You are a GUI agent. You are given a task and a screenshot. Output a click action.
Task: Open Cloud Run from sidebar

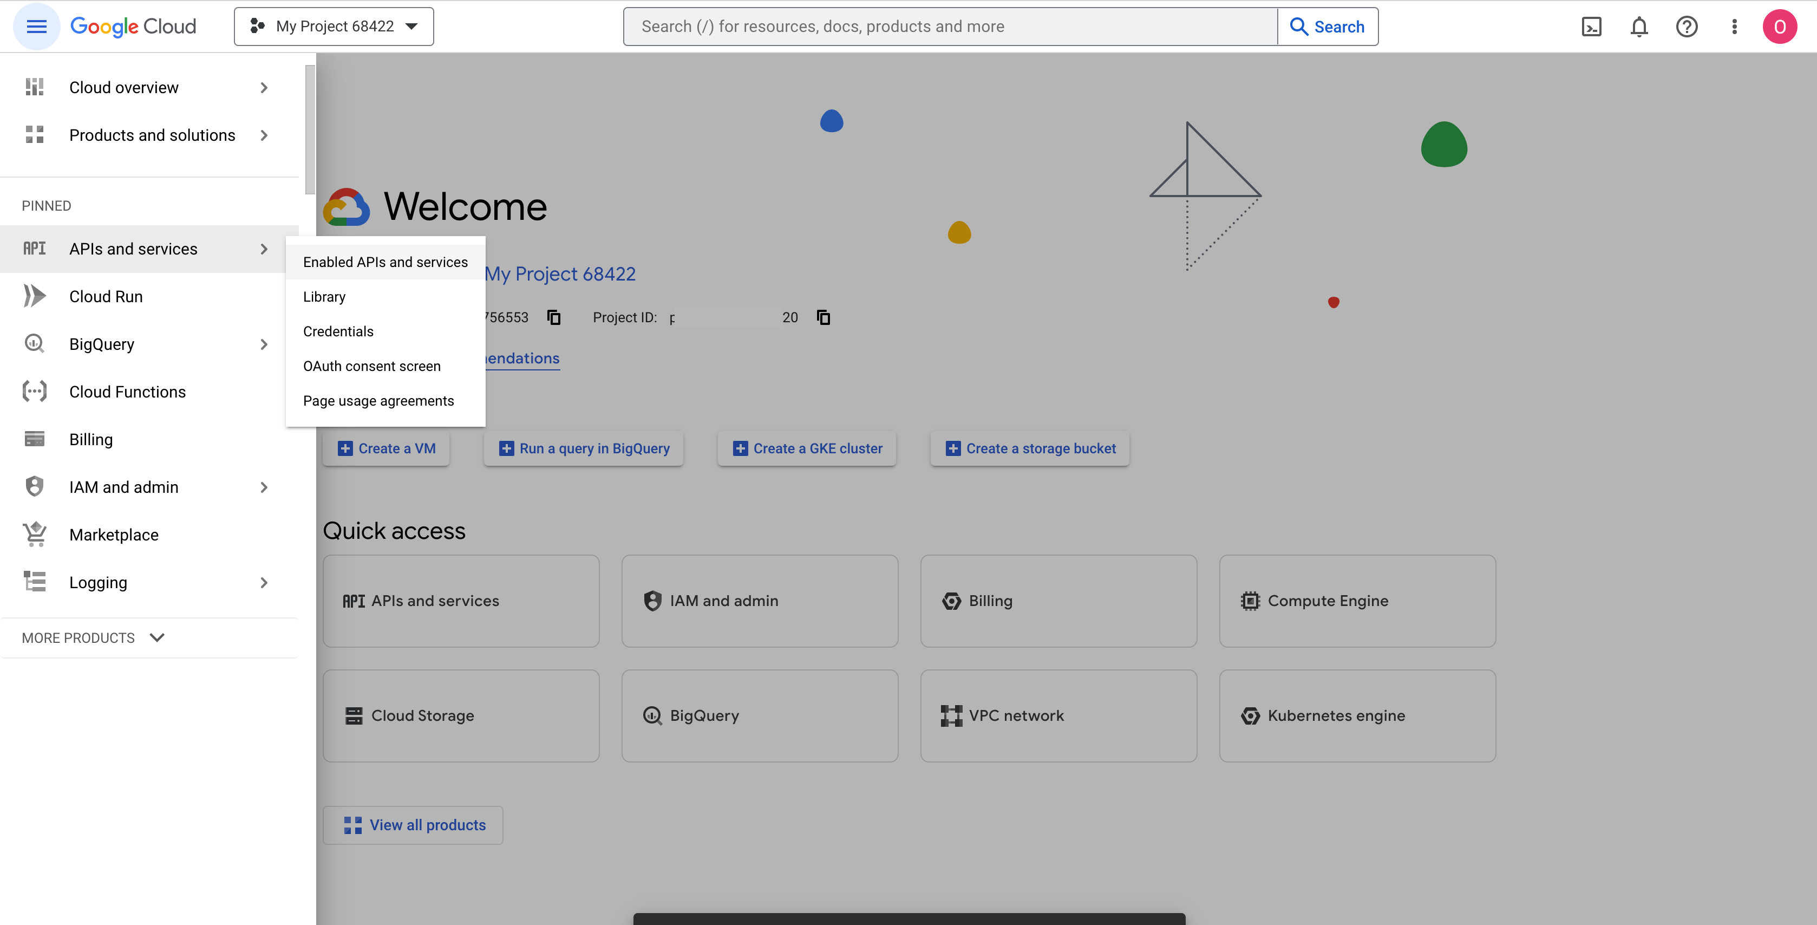(149, 296)
